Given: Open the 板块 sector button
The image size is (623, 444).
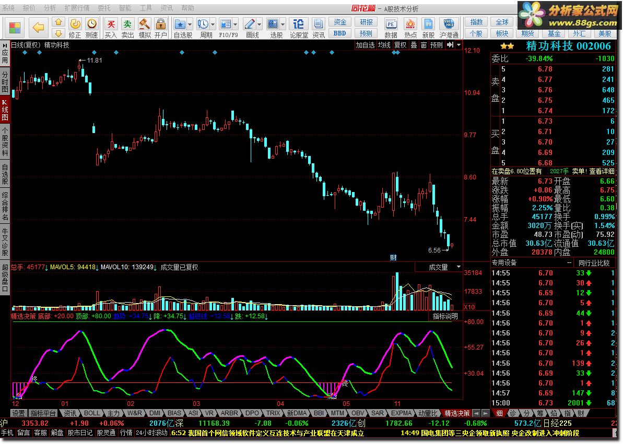Looking at the screenshot, I should pos(502,33).
